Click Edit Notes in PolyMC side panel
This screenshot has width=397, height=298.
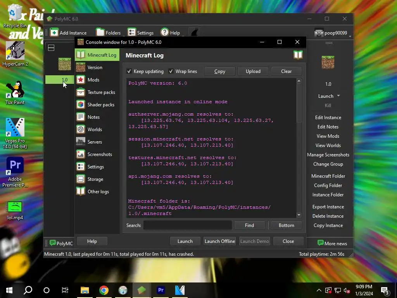tap(328, 127)
